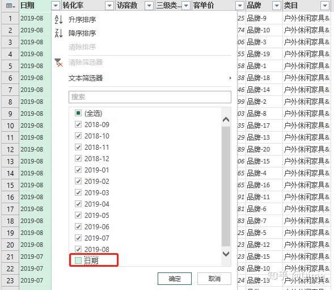
Task: Click the filter list scroll-down arrow
Action: click(x=226, y=254)
